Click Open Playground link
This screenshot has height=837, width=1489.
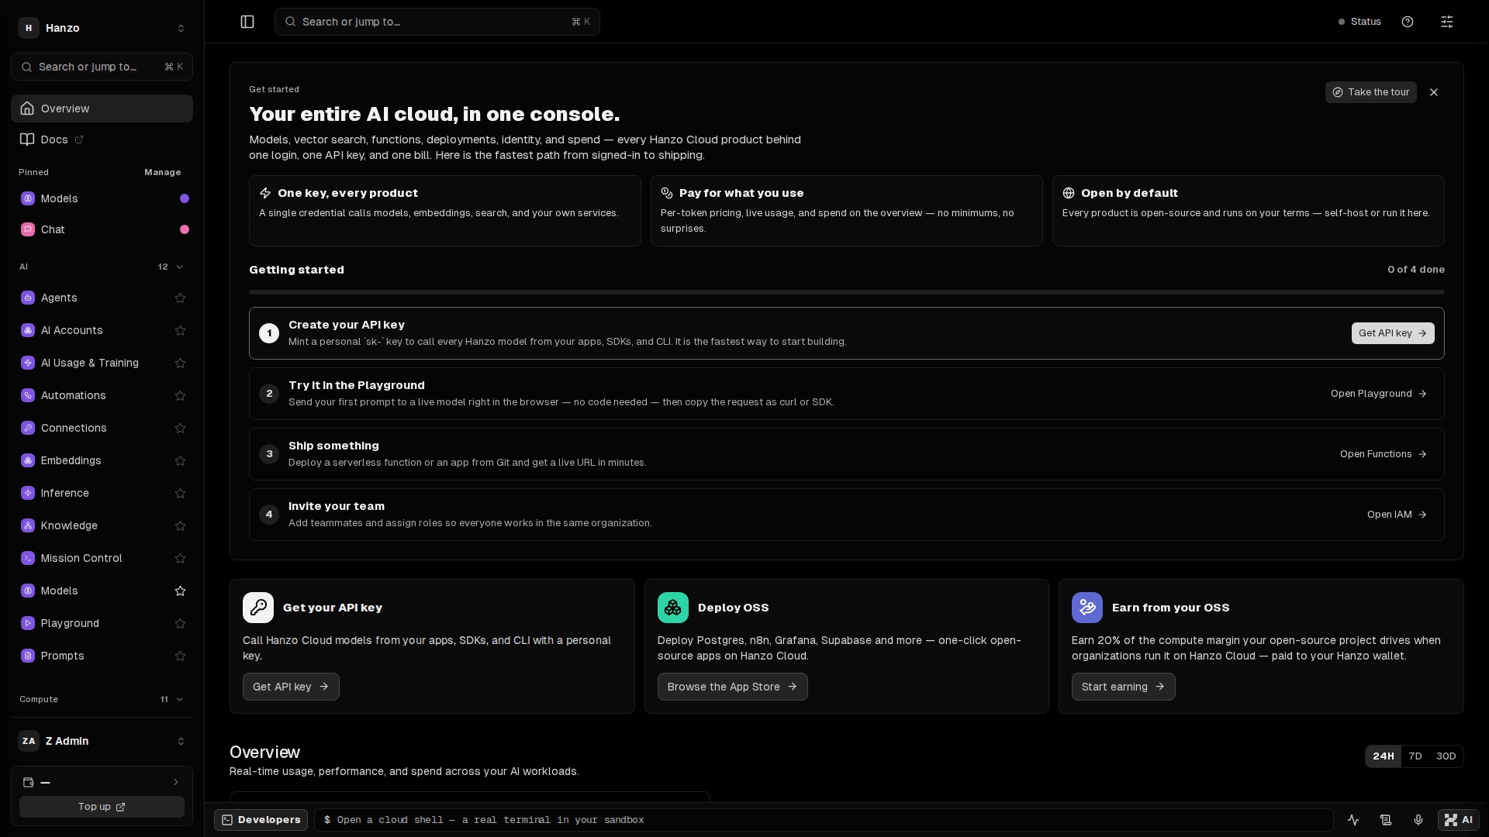(1379, 394)
